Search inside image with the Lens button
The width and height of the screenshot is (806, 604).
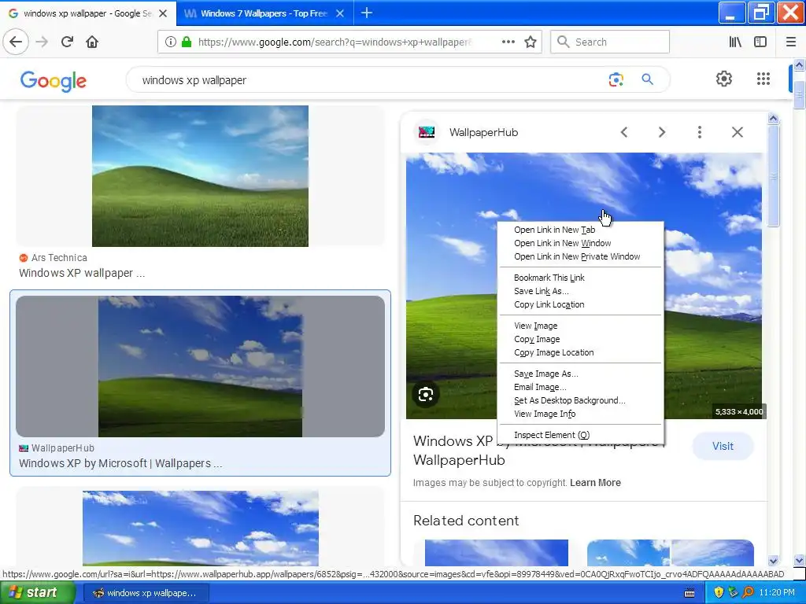[x=426, y=395]
